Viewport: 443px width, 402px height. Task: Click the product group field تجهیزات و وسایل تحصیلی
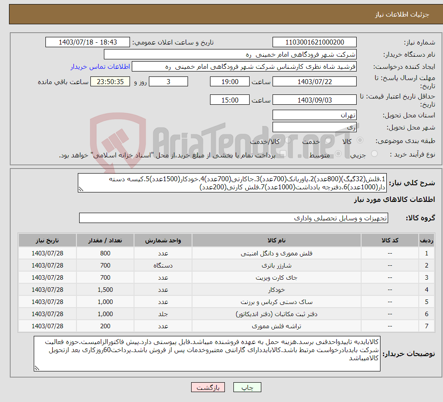coord(233,218)
